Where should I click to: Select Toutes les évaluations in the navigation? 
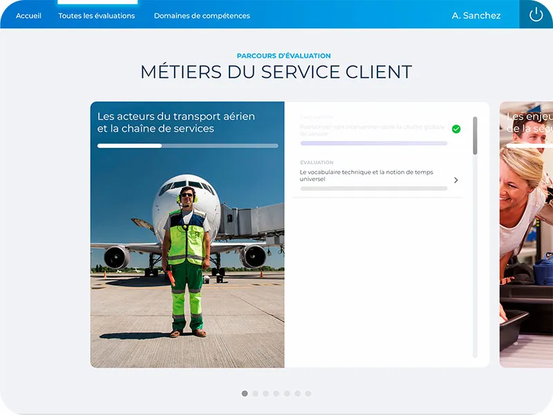[x=95, y=15]
